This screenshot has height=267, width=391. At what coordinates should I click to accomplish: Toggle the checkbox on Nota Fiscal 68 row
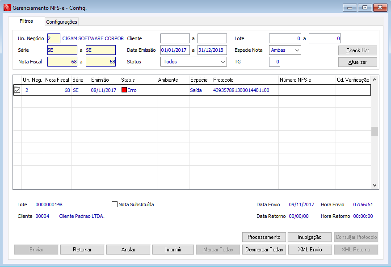pos(17,90)
